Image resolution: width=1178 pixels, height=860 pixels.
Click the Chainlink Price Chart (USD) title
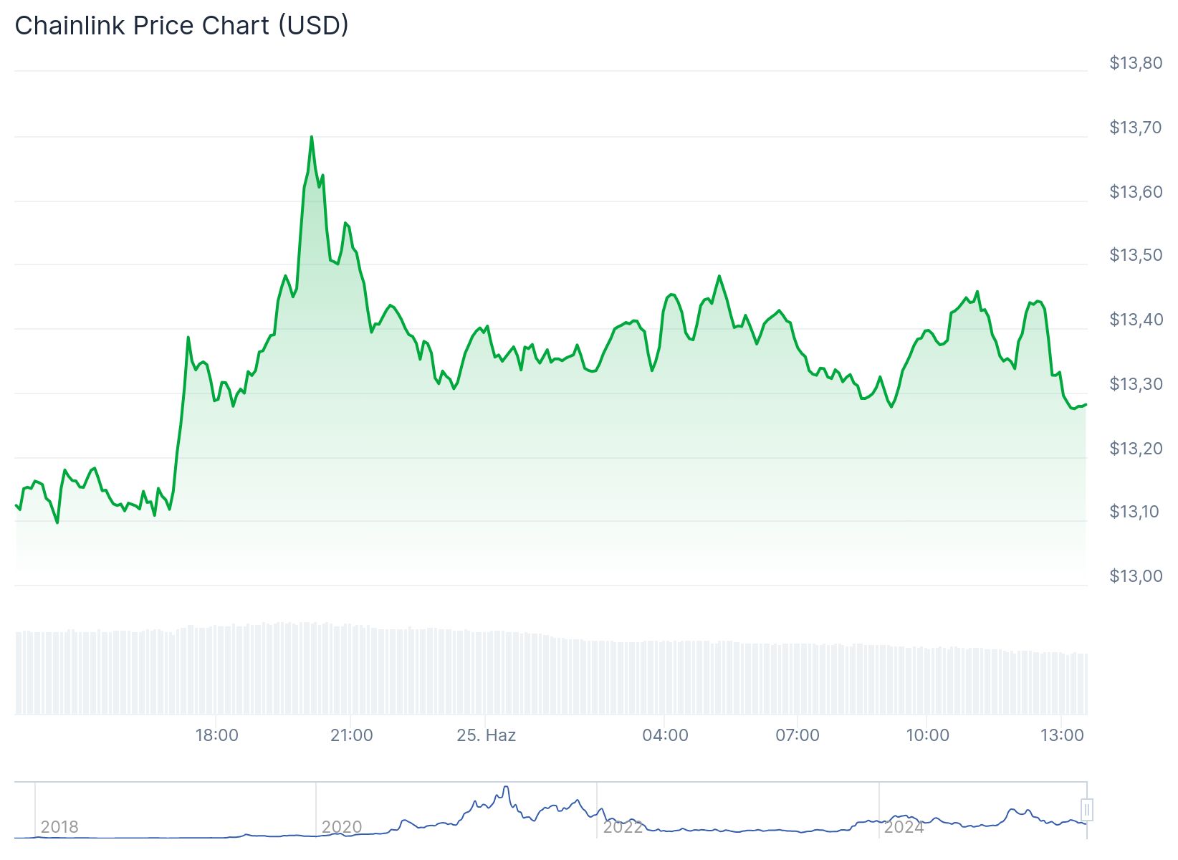[x=181, y=26]
